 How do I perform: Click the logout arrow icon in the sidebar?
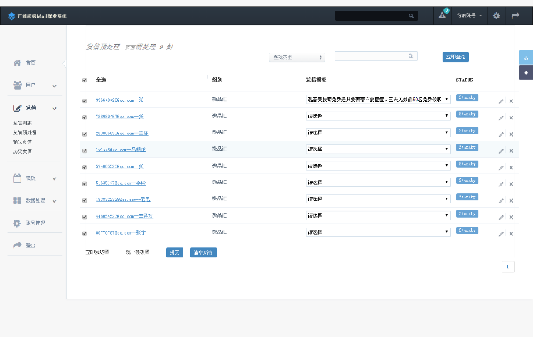point(17,245)
